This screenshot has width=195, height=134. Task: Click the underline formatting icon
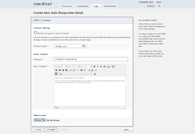pyautogui.click(x=101, y=67)
